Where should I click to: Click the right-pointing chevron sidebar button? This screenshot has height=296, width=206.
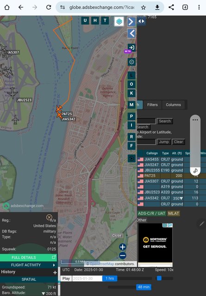(x=131, y=22)
